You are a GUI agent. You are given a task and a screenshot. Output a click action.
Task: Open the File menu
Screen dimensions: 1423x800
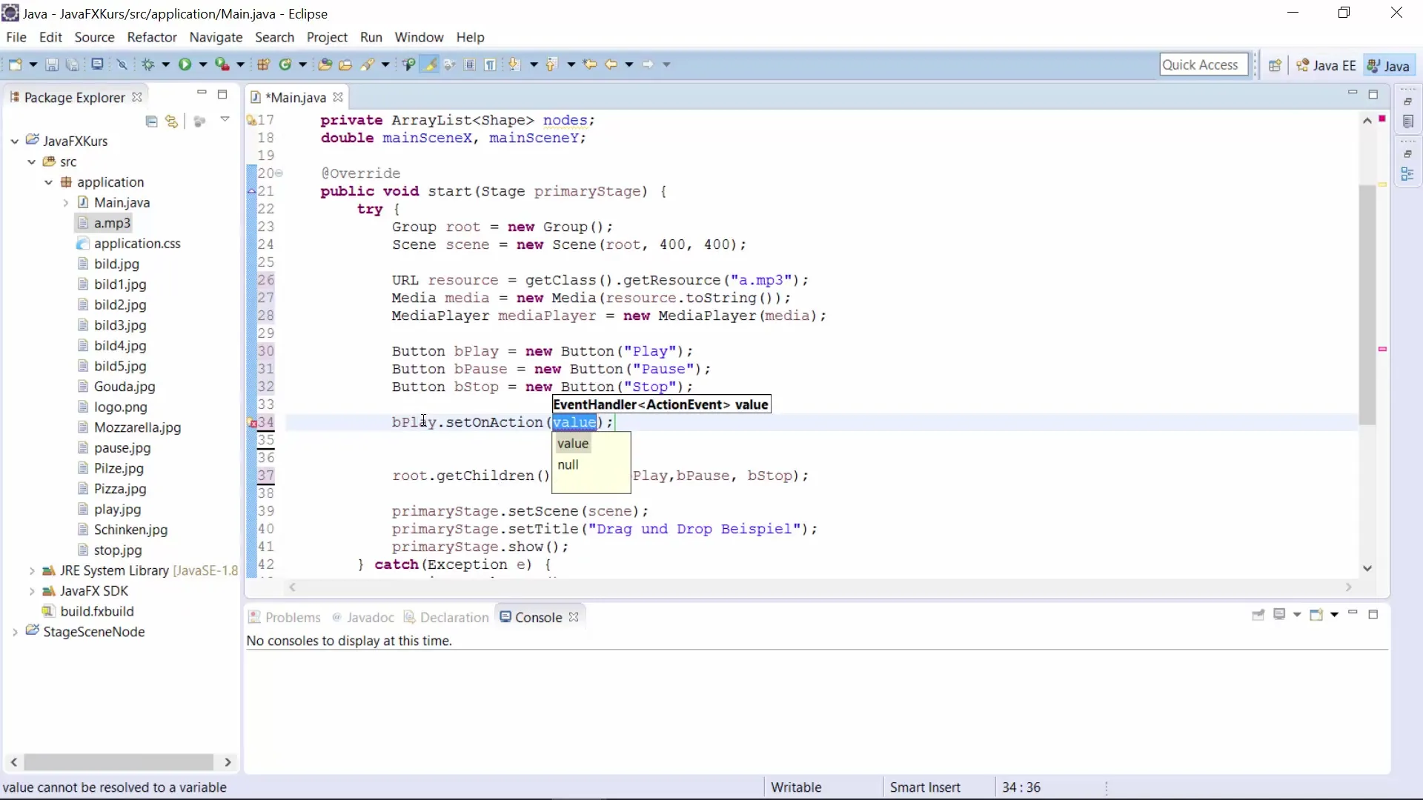pos(16,37)
